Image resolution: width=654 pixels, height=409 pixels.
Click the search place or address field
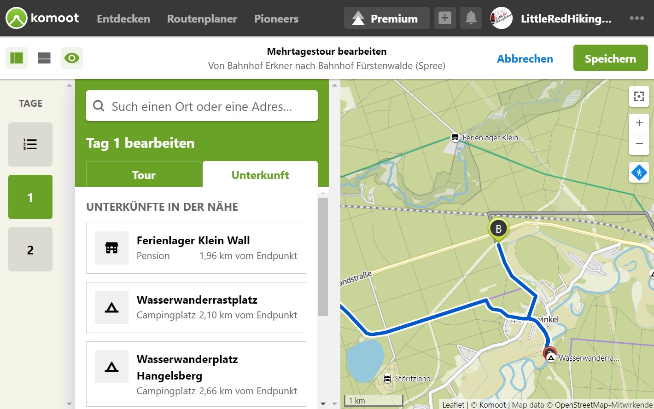pyautogui.click(x=202, y=106)
